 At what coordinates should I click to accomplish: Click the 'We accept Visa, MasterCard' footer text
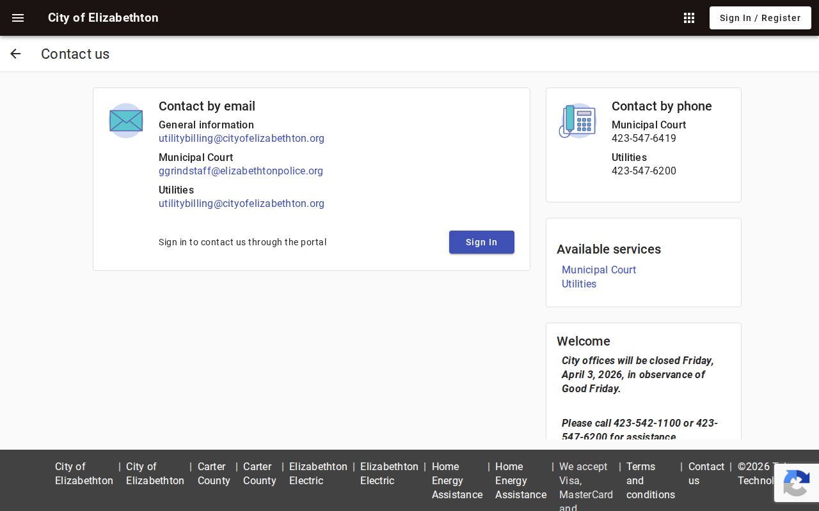(586, 485)
